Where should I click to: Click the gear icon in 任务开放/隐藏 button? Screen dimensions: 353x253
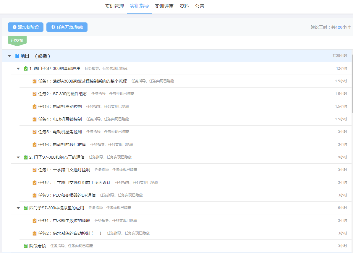53,27
